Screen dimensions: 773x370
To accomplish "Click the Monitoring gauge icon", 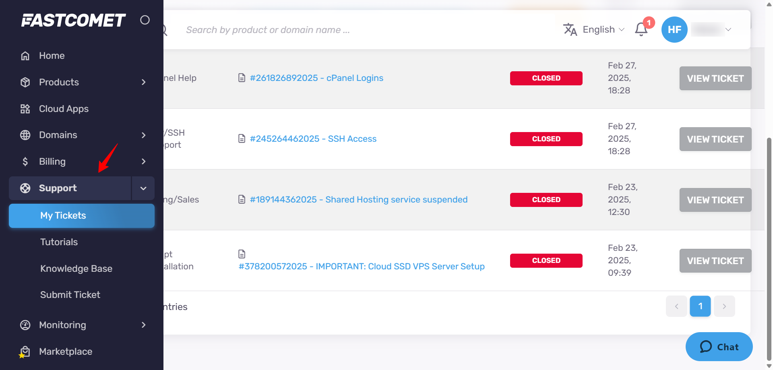I will (x=25, y=325).
